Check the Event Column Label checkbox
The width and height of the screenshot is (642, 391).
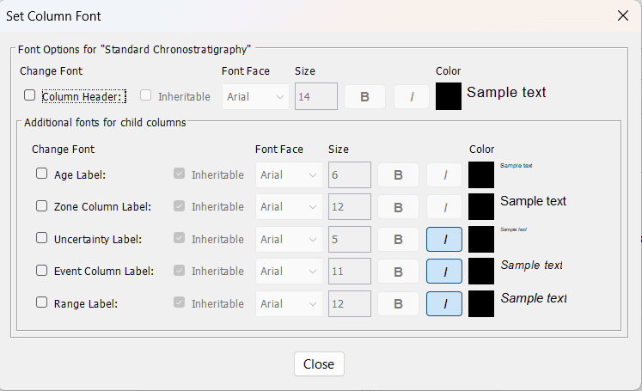(x=42, y=271)
